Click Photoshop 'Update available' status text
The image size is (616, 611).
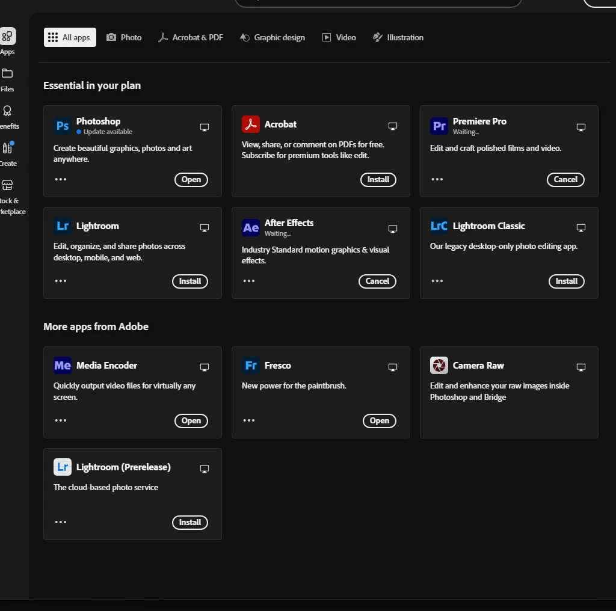[108, 132]
